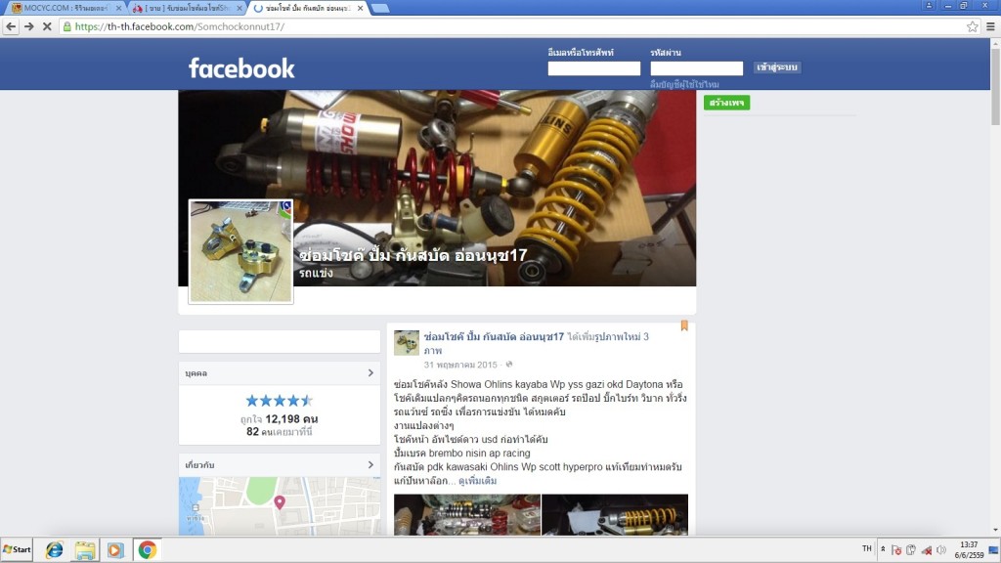
Task: Go back with the browser back arrow
Action: click(x=11, y=26)
